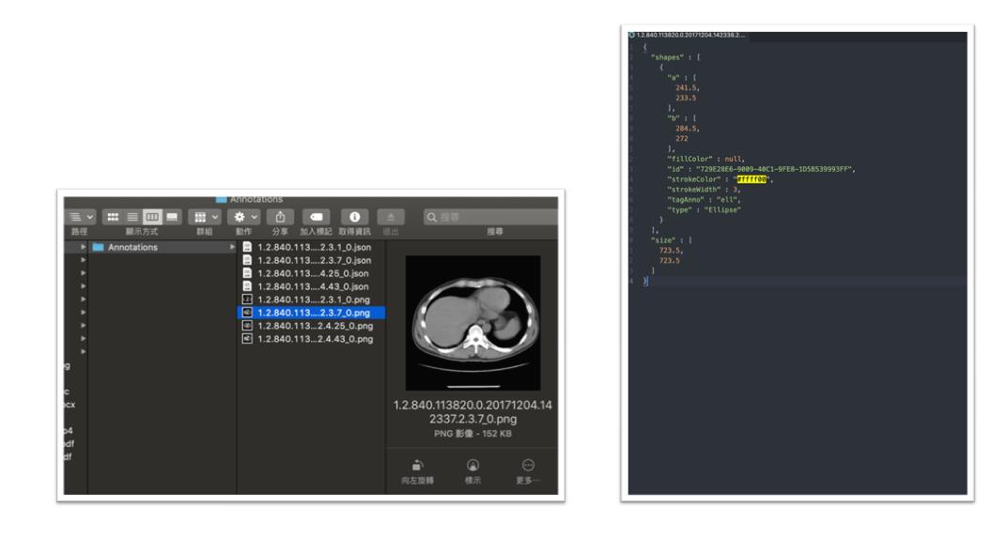
Task: Click the CT scan preview thumbnail
Action: pyautogui.click(x=473, y=322)
